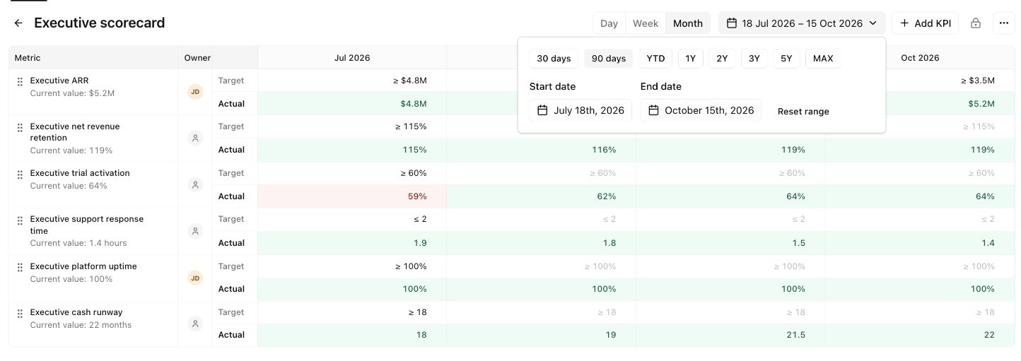
Task: Click the ≥ $4.8M Jul 2026 ARR target cell
Action: coord(352,81)
